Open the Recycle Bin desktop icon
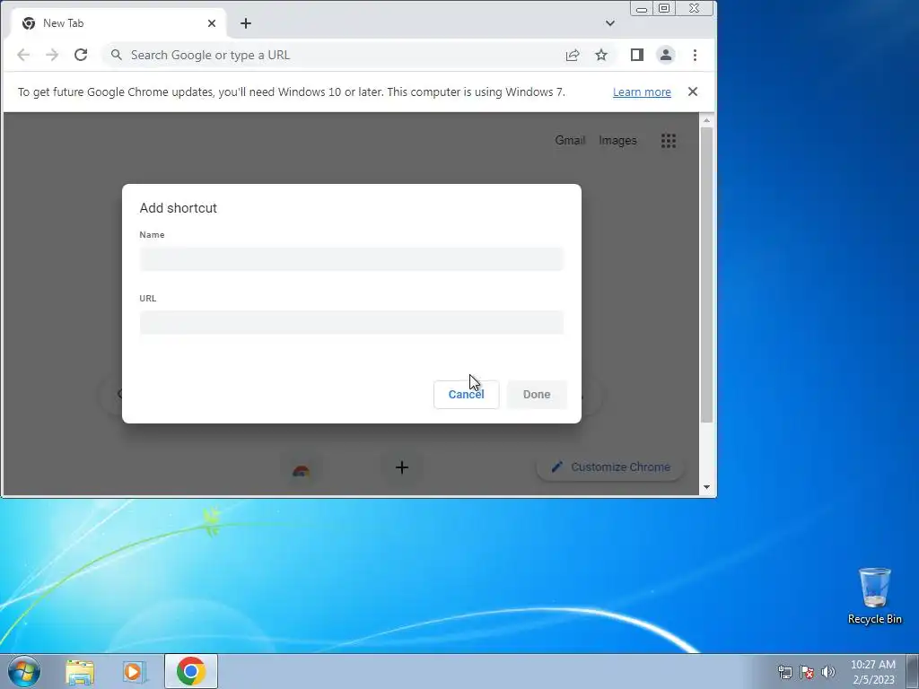Viewport: 919px width, 689px height. click(x=874, y=596)
